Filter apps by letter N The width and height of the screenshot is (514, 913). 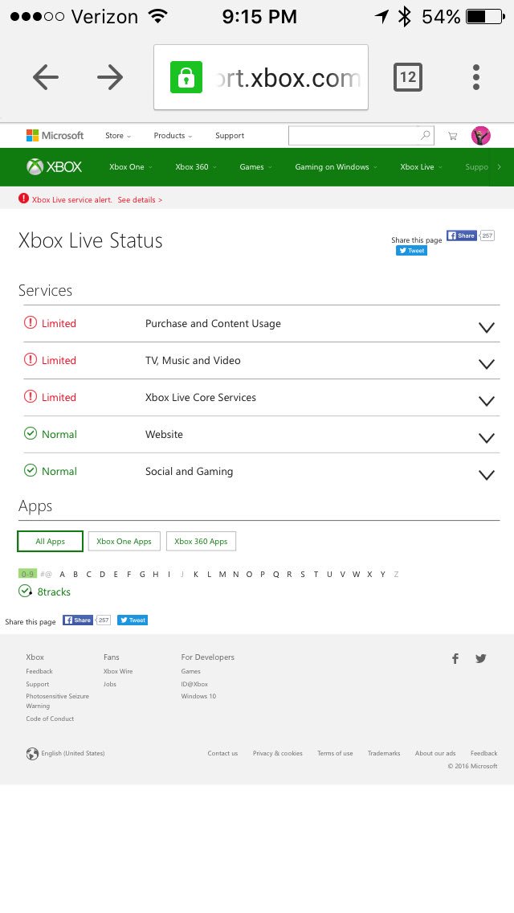[x=236, y=574]
